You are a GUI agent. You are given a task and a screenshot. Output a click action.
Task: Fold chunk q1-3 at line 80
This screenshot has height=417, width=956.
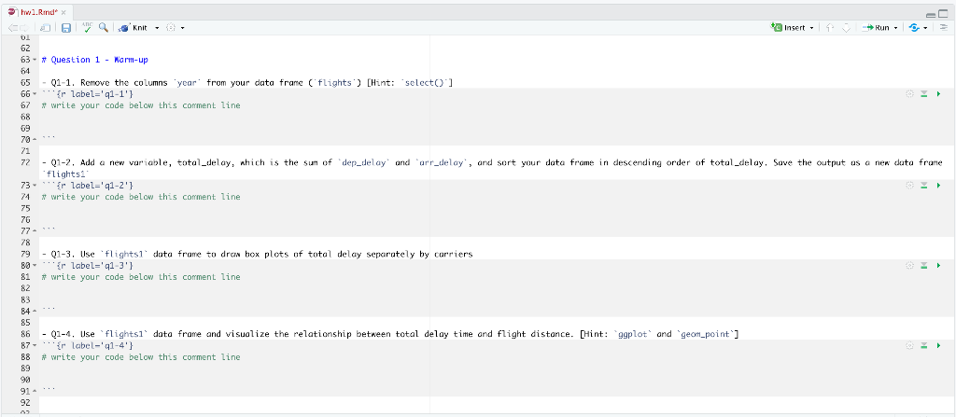(x=33, y=266)
